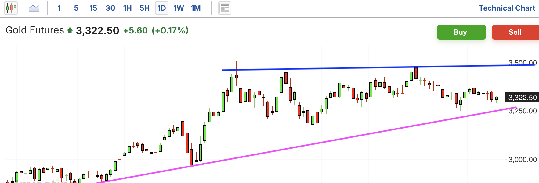This screenshot has width=539, height=183.
Task: Open the Technical Chart link
Action: tap(507, 8)
